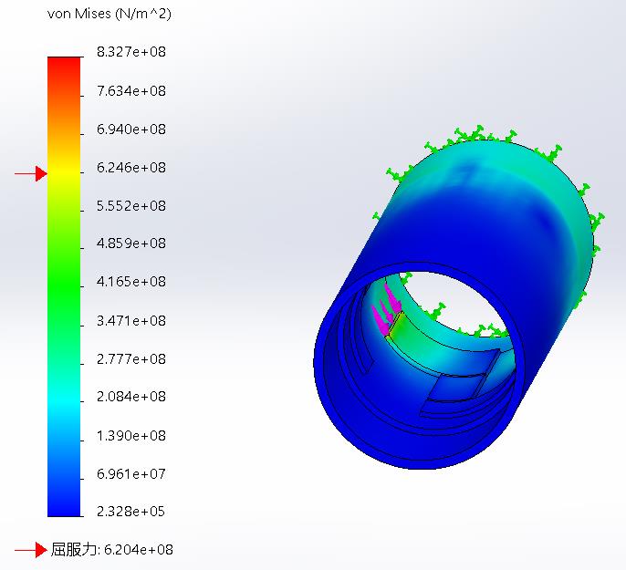Select the legend value 2.084e+08
This screenshot has height=570, width=626.
tap(131, 397)
